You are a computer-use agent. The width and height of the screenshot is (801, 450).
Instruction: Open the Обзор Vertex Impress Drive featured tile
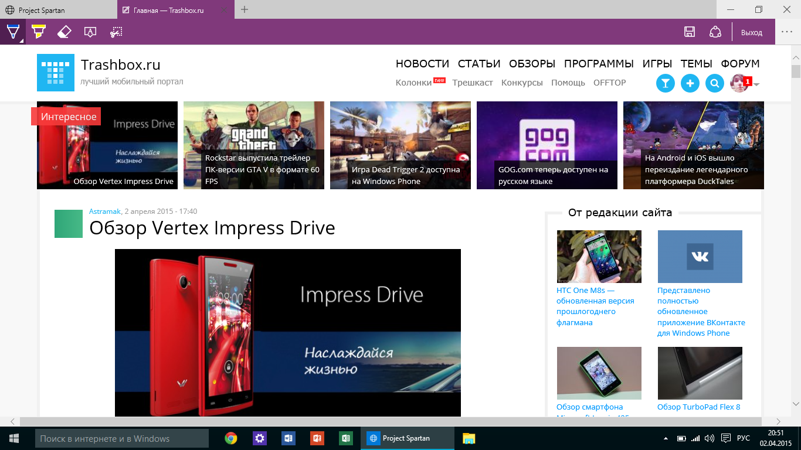[x=107, y=145]
